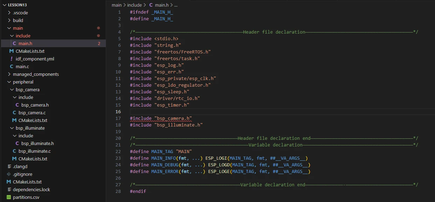Viewport: 435px width, 202px height.
Task: Click line number 16 in the gutter
Action: coord(118,112)
